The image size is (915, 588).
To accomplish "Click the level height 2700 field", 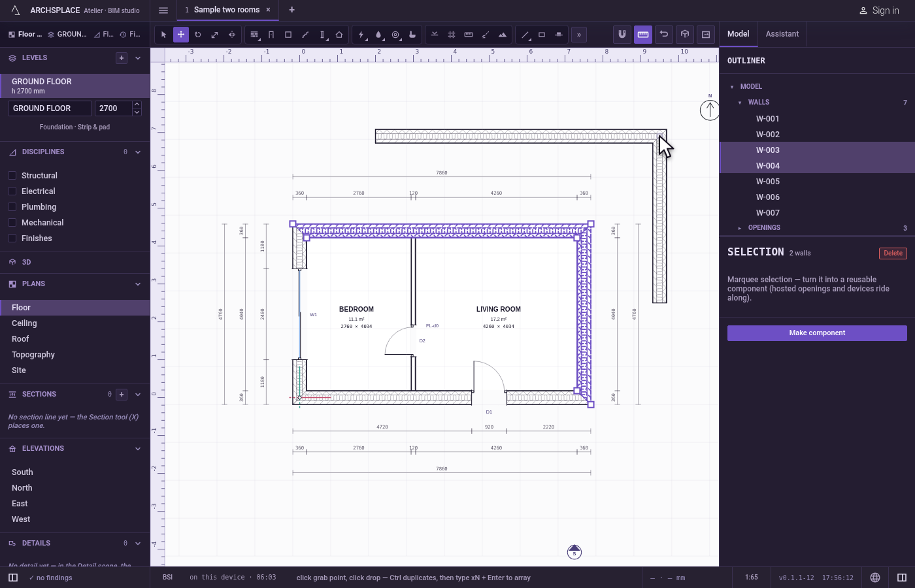I will pyautogui.click(x=112, y=108).
